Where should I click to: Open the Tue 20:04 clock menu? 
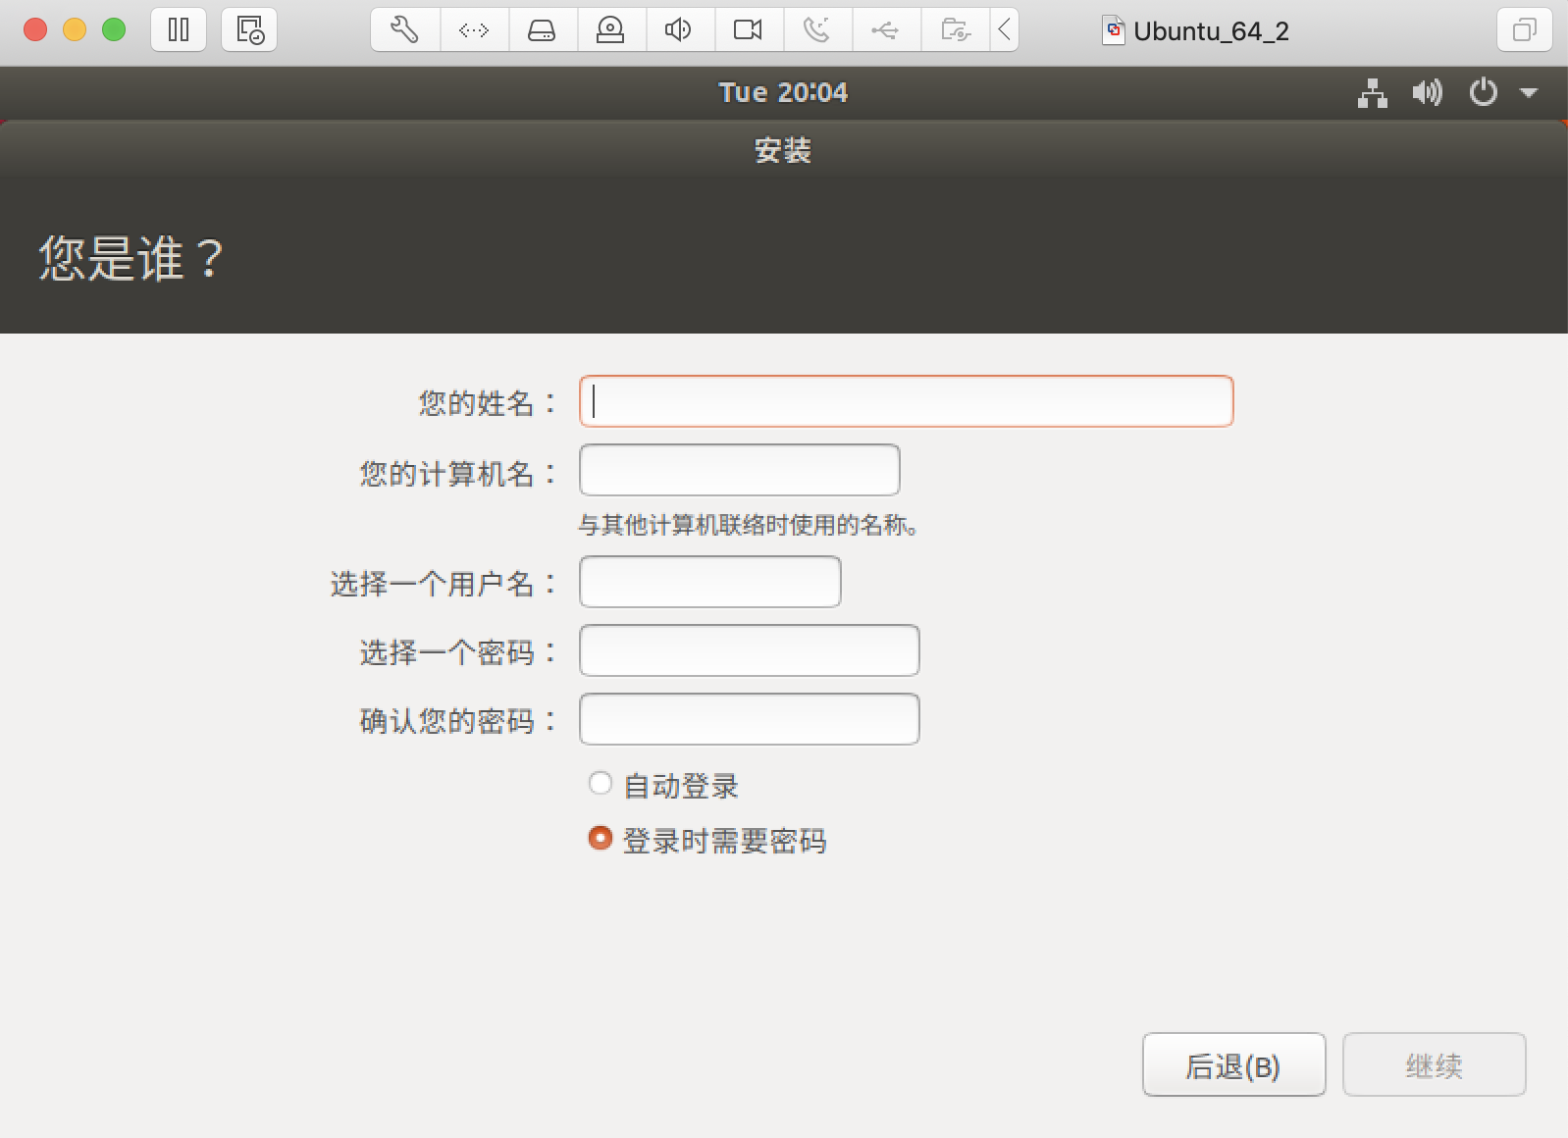783,92
